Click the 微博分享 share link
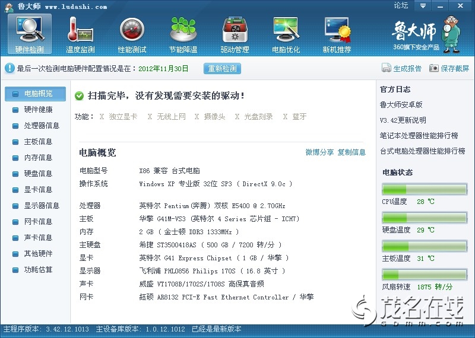The image size is (475, 338). coord(319,152)
